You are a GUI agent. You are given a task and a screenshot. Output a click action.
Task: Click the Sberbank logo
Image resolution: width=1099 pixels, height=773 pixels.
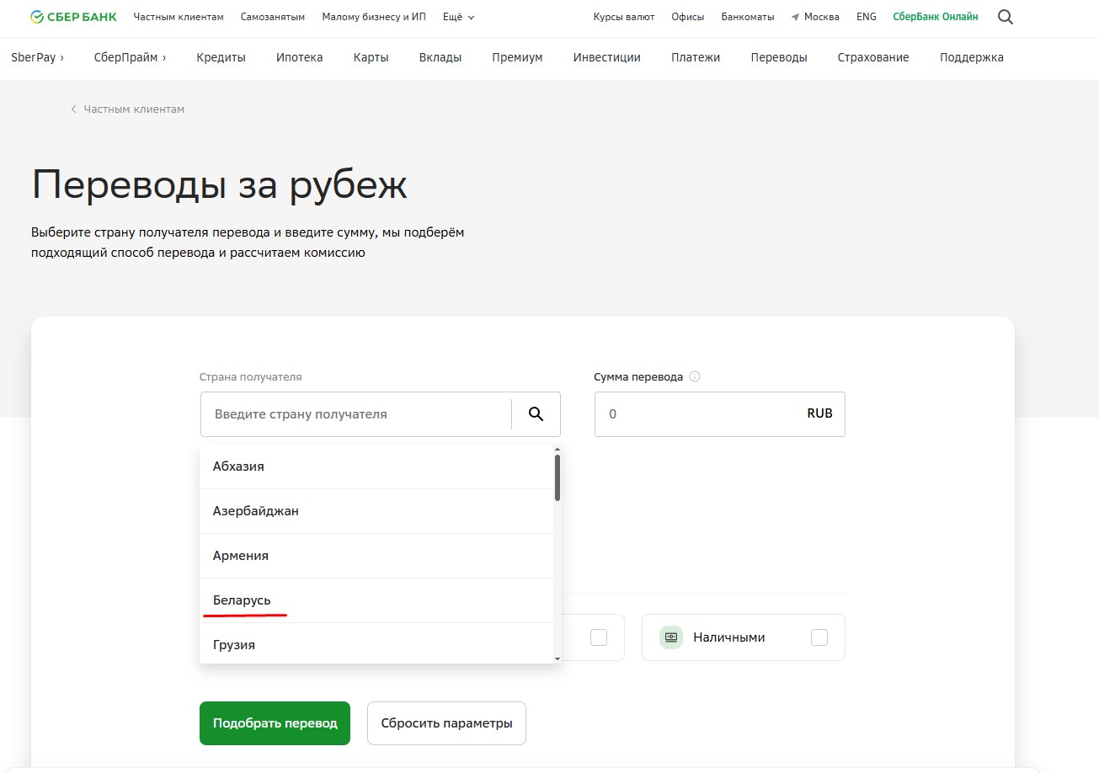click(73, 17)
